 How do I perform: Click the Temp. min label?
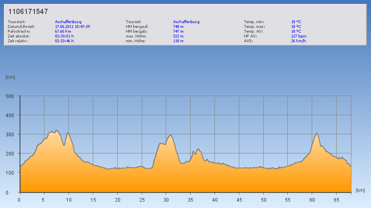coord(254,22)
